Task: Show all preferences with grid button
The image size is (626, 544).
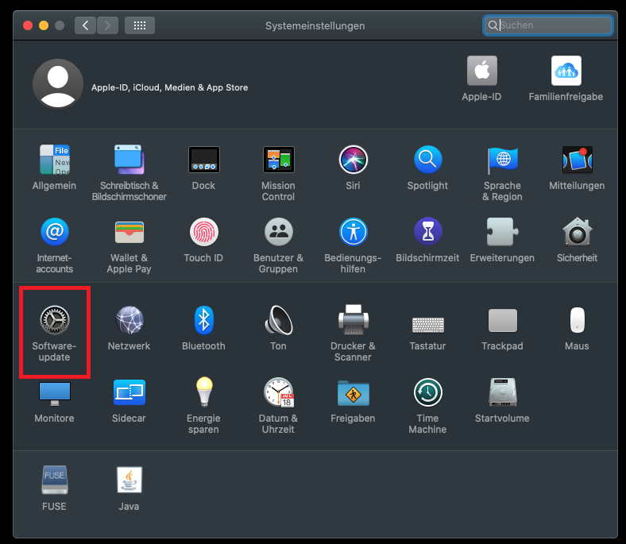Action: [139, 25]
